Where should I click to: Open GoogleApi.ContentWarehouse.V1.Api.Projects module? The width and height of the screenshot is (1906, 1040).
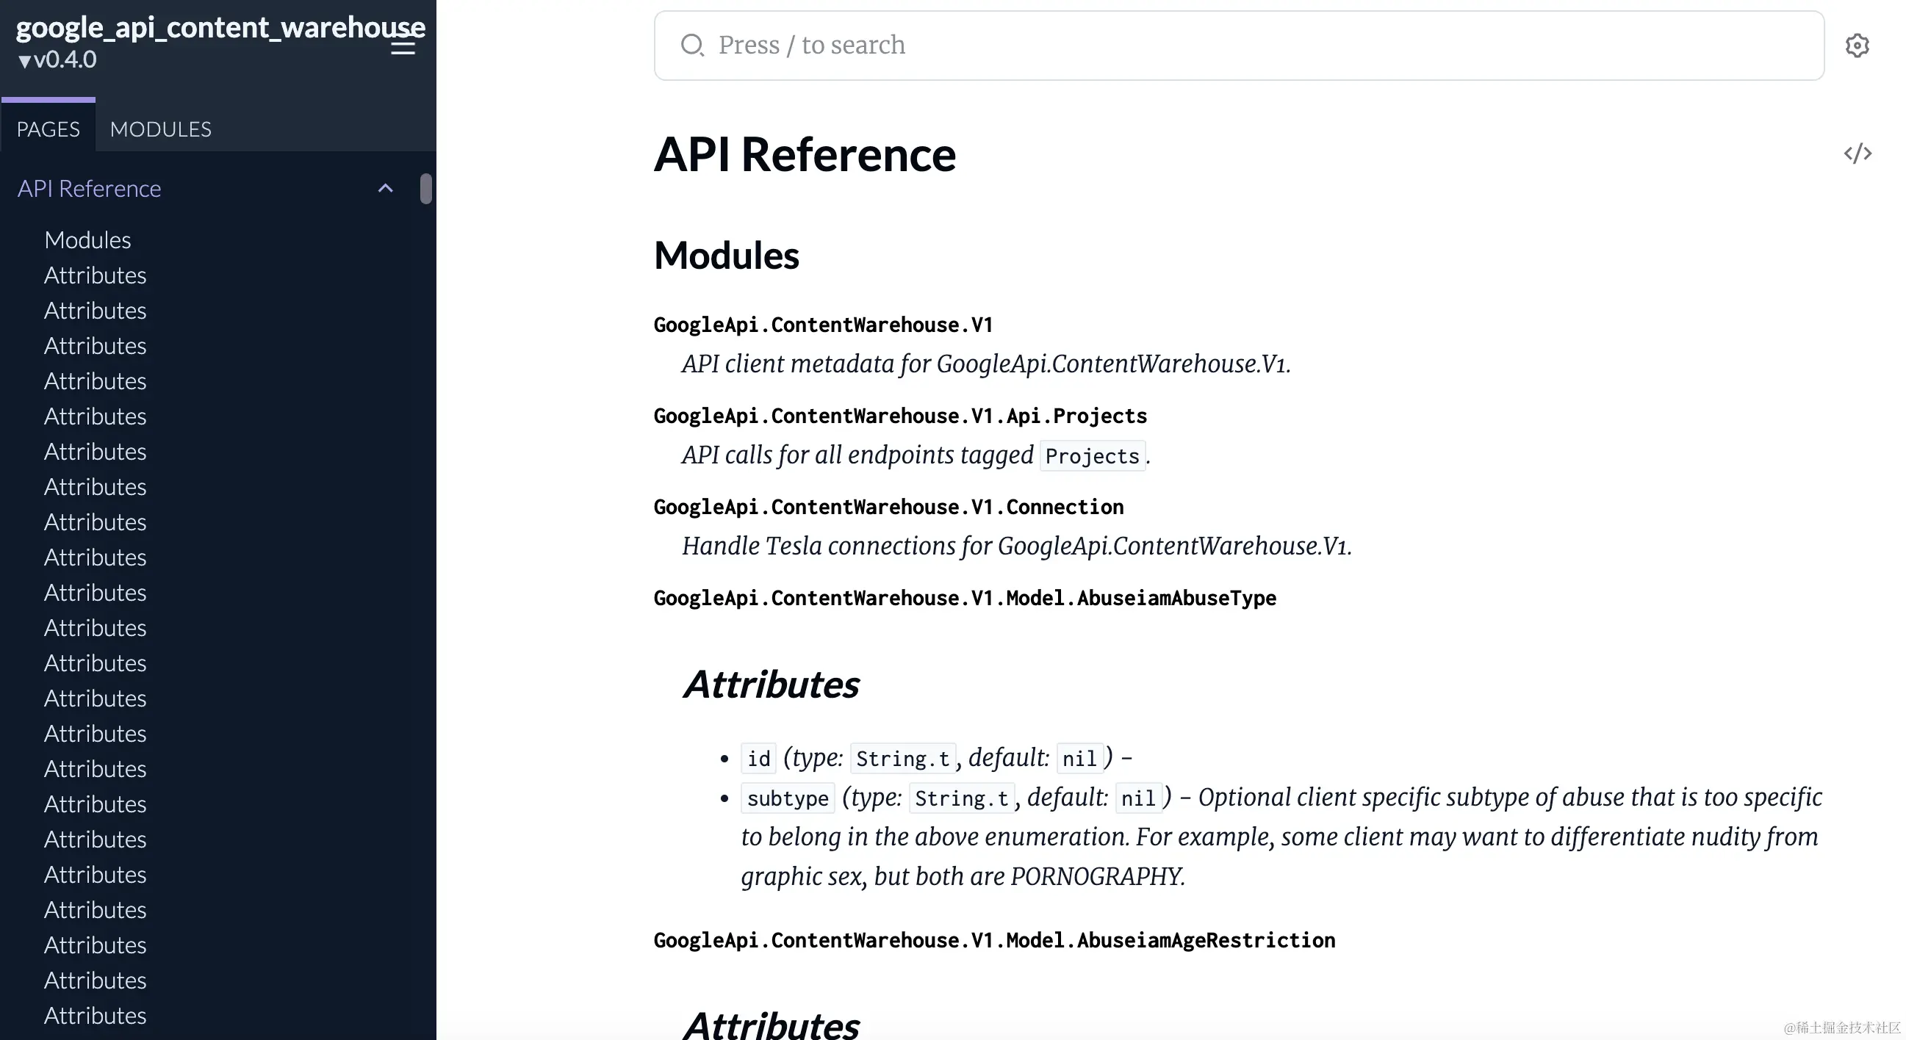[x=899, y=416]
